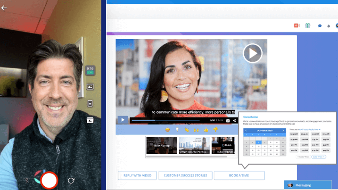Toggle the 9:16 aspect ratio setting

(90, 70)
